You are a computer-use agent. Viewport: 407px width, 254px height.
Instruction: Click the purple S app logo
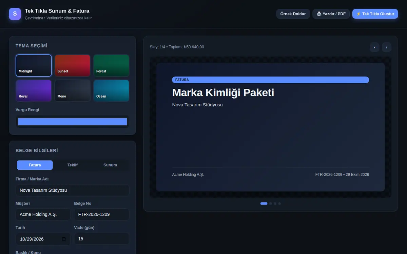(x=15, y=14)
